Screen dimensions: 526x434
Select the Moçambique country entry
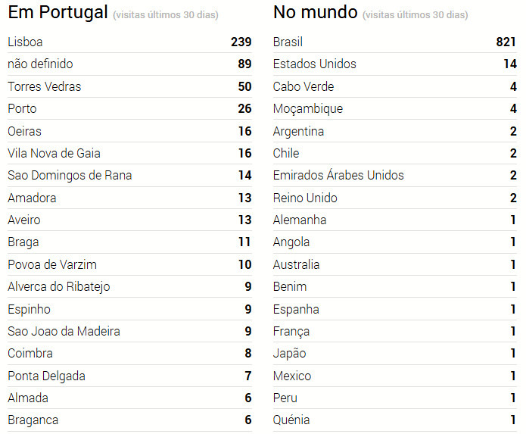pyautogui.click(x=308, y=109)
